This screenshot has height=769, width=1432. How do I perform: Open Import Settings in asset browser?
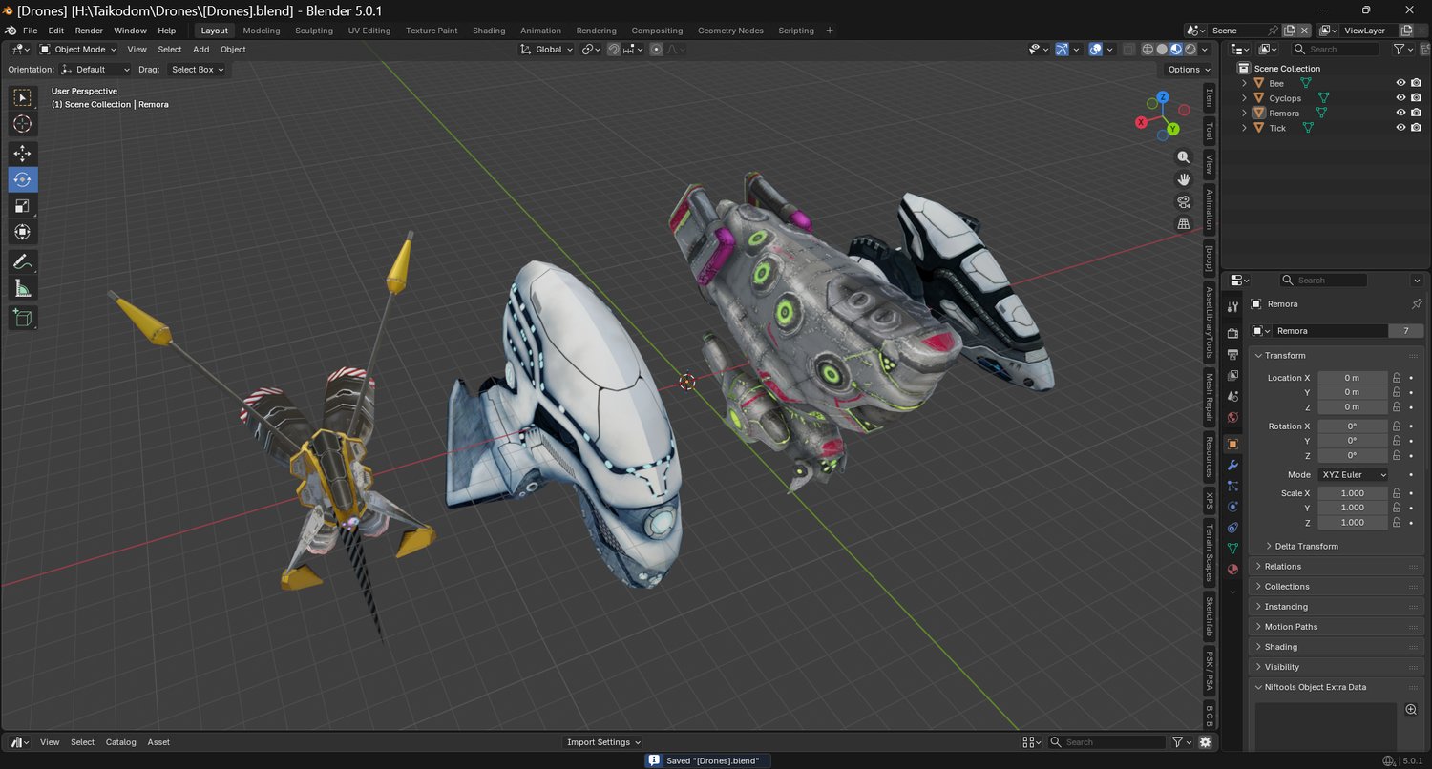coord(603,742)
